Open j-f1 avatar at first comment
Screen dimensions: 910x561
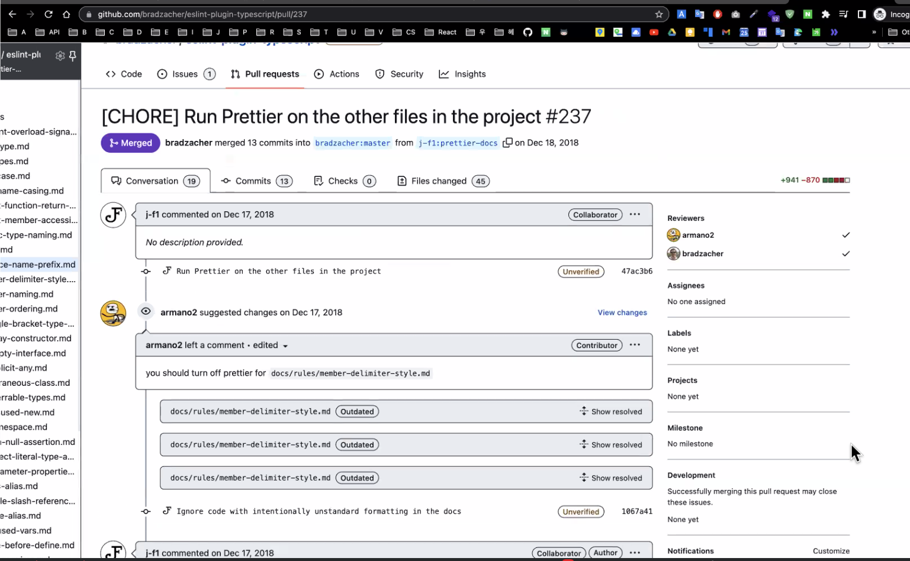click(113, 215)
